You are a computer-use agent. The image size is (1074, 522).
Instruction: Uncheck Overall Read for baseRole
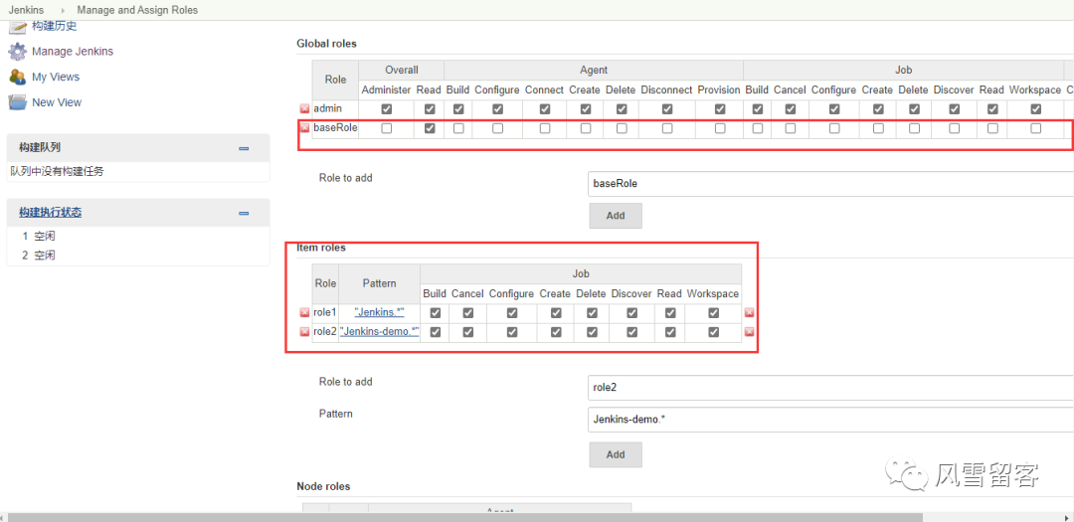[x=431, y=128]
